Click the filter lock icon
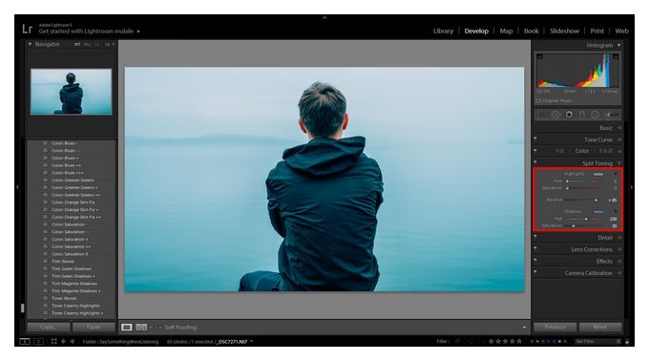This screenshot has width=649, height=361. point(627,342)
